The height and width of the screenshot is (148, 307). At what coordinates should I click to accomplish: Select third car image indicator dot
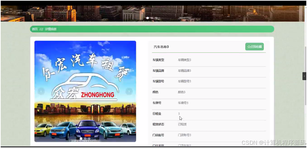pos(89,139)
